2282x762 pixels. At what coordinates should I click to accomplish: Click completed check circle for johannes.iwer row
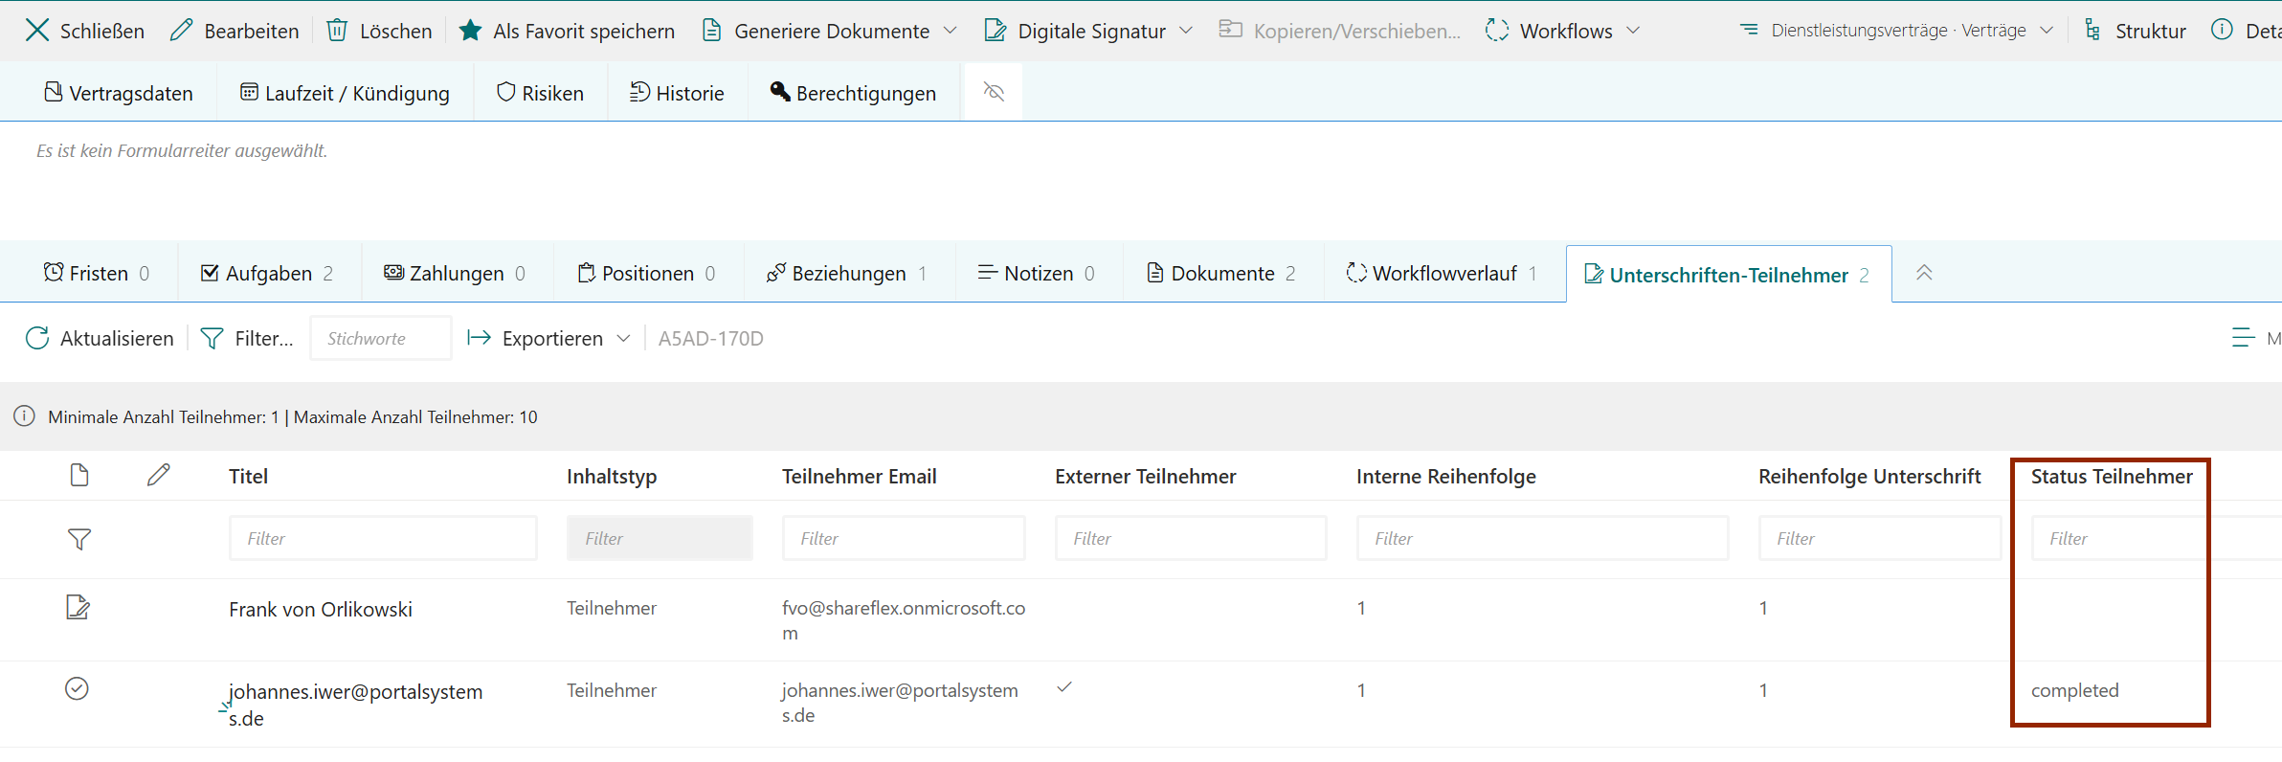[x=77, y=688]
